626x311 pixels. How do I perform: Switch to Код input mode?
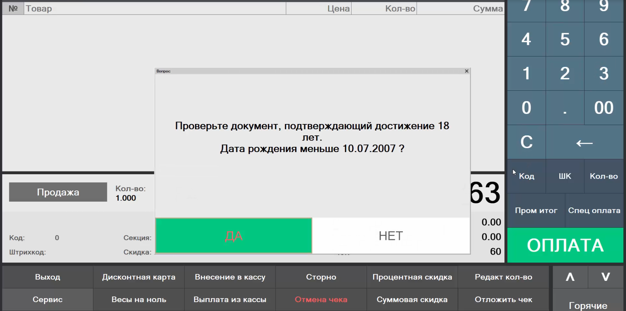[x=526, y=176]
